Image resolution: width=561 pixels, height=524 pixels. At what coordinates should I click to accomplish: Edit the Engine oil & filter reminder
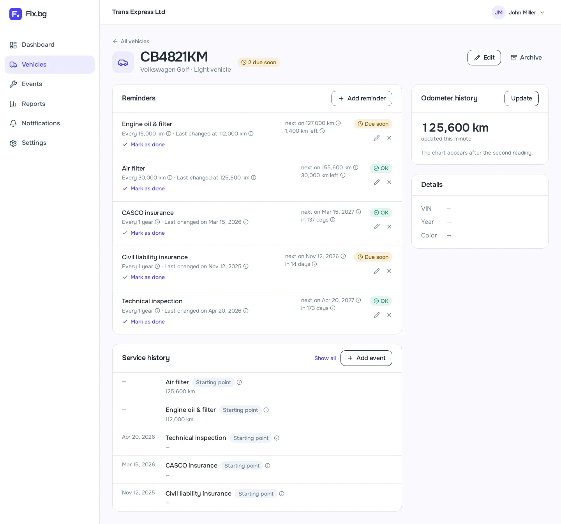point(377,138)
